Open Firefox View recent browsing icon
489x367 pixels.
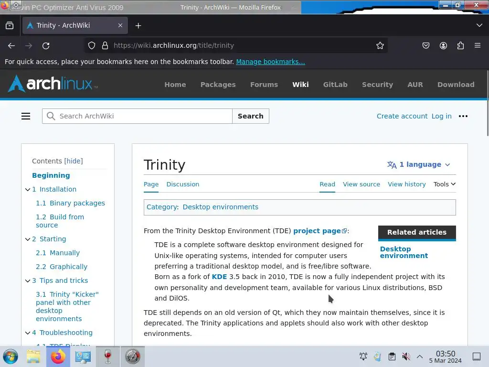click(10, 26)
